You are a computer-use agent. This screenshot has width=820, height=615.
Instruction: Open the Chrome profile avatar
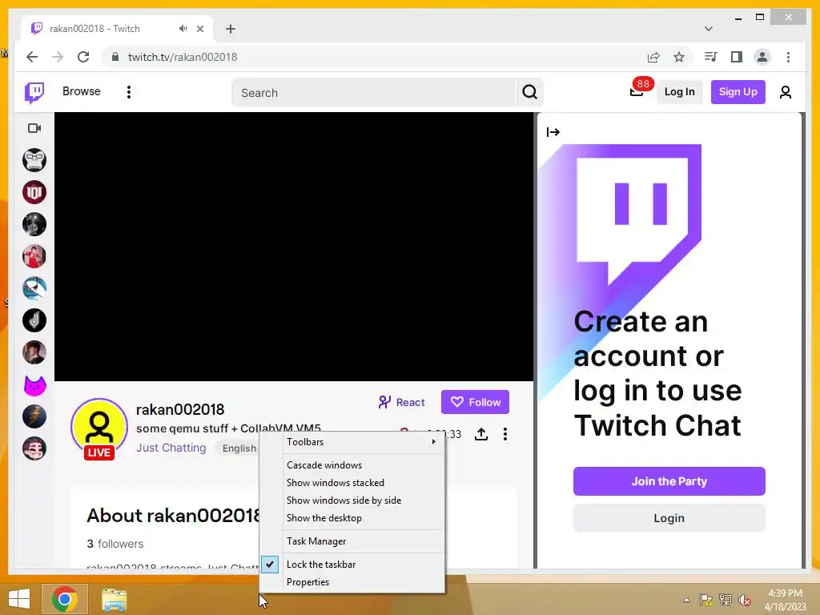tap(762, 57)
